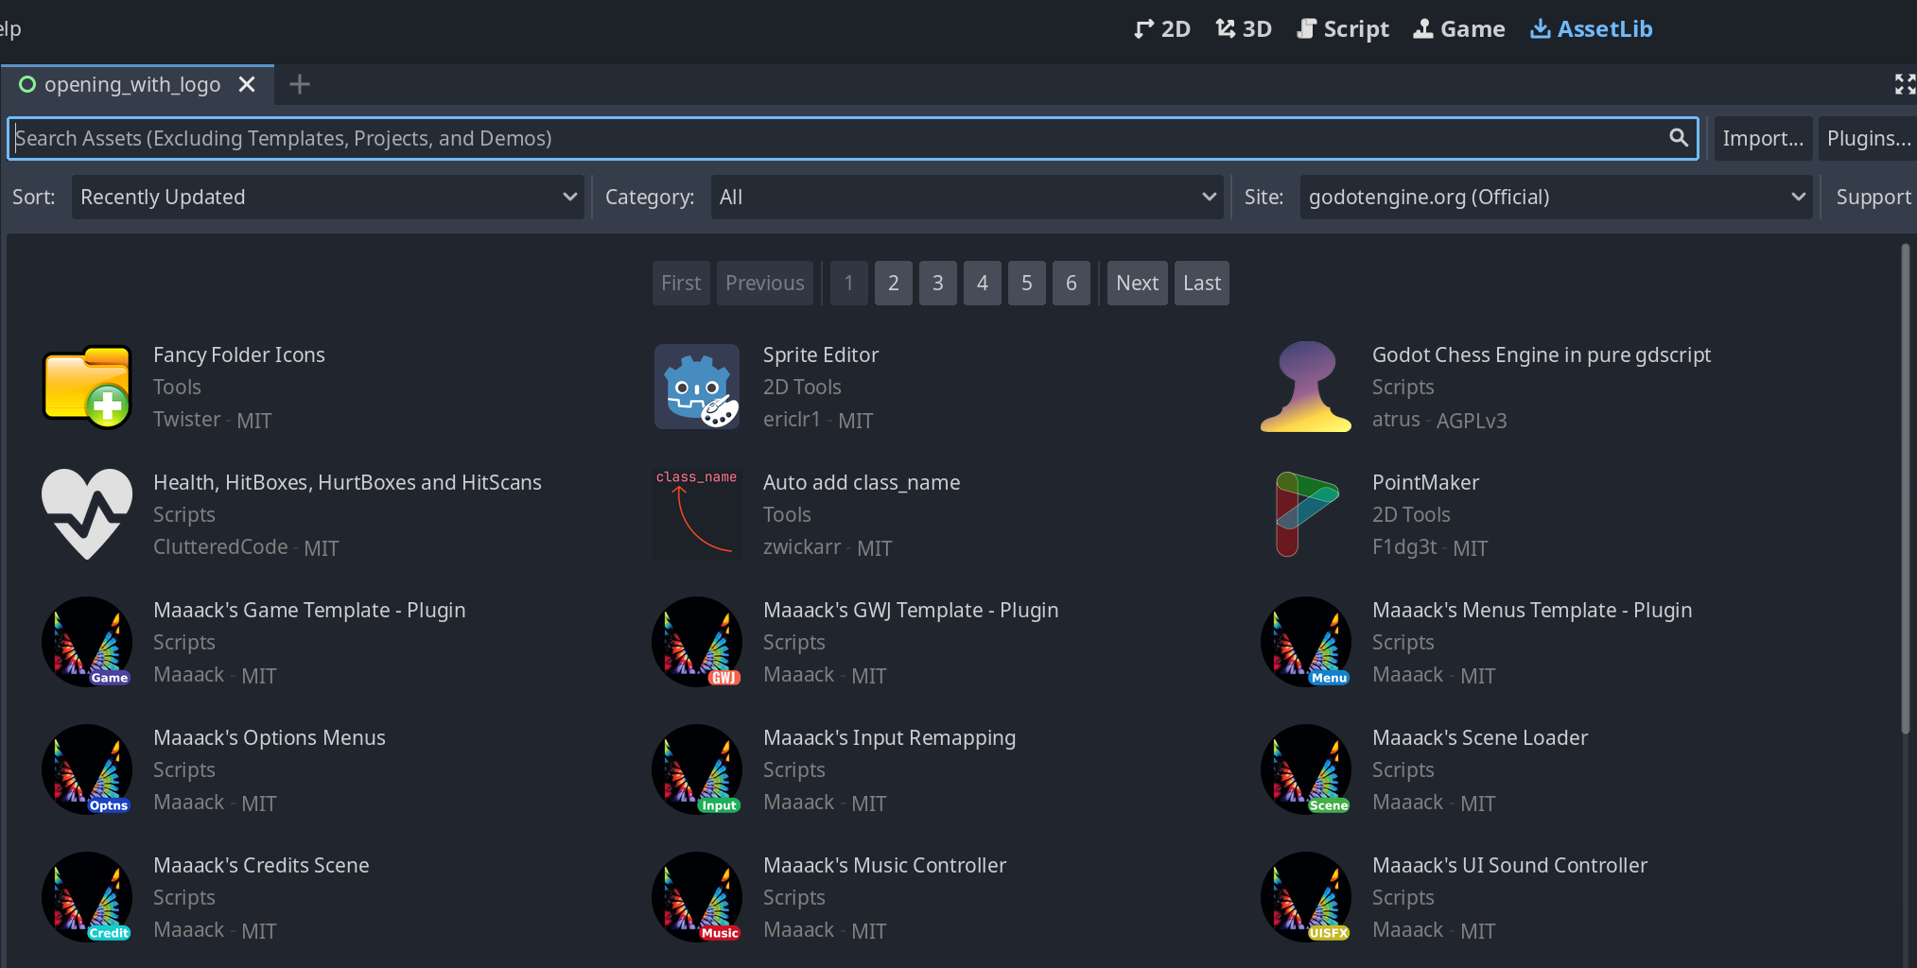Click Maaack's Menus Template icon
Image resolution: width=1917 pixels, height=968 pixels.
1306,642
